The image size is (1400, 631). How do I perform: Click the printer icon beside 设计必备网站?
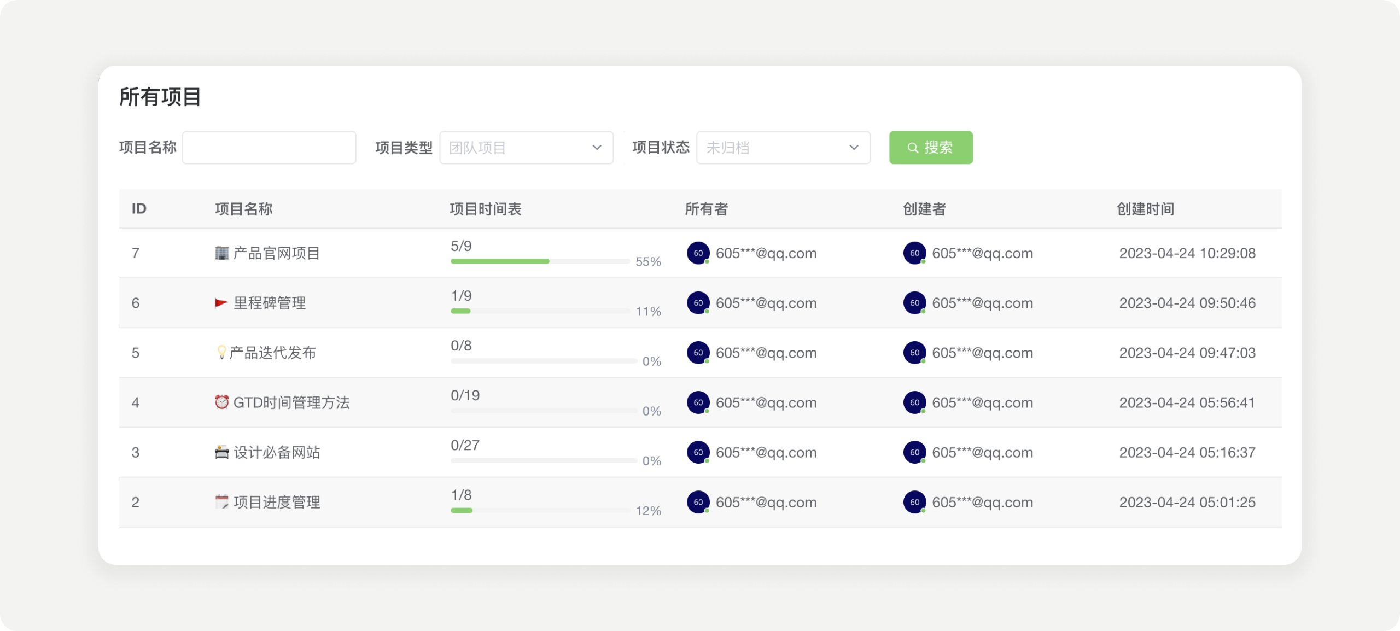pyautogui.click(x=221, y=452)
